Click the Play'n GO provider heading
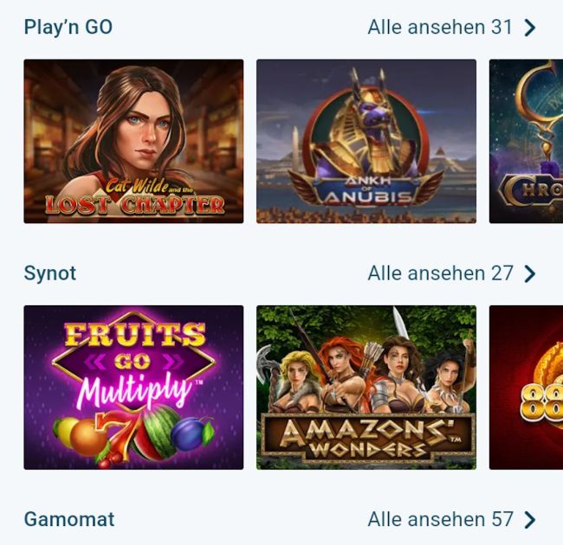563x545 pixels. pos(68,28)
